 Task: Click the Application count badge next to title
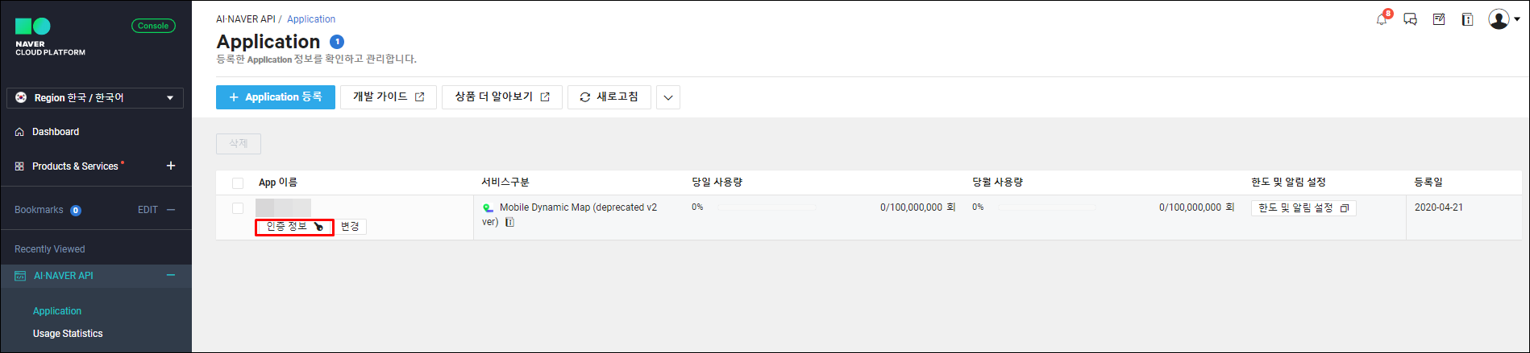[x=337, y=42]
